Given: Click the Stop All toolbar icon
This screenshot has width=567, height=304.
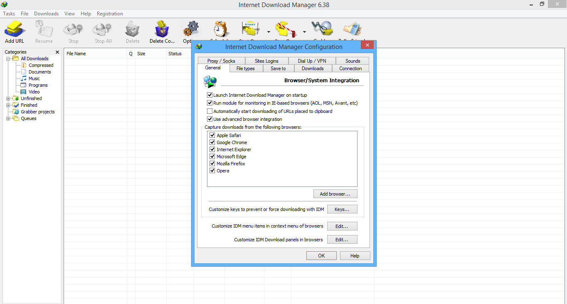Looking at the screenshot, I should coord(103,29).
